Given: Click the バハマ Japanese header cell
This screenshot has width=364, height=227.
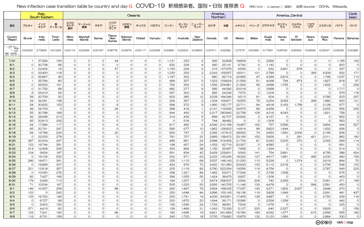Looking at the screenshot, I should 353,26.
